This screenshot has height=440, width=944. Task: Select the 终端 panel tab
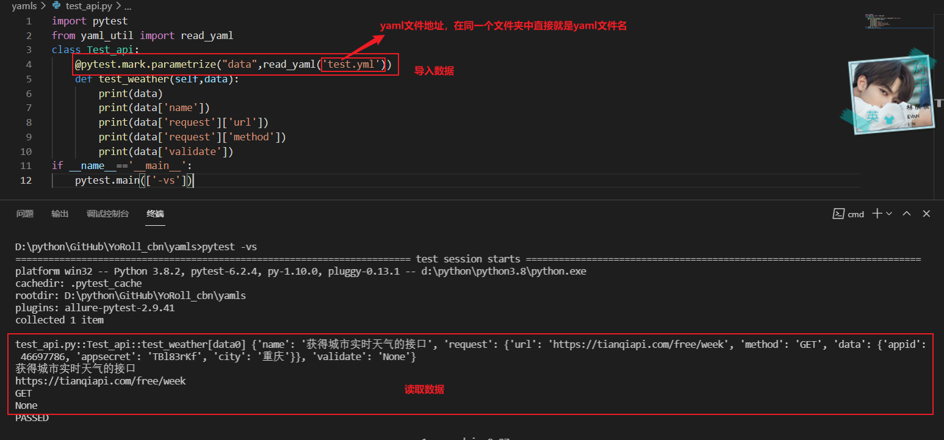point(155,214)
